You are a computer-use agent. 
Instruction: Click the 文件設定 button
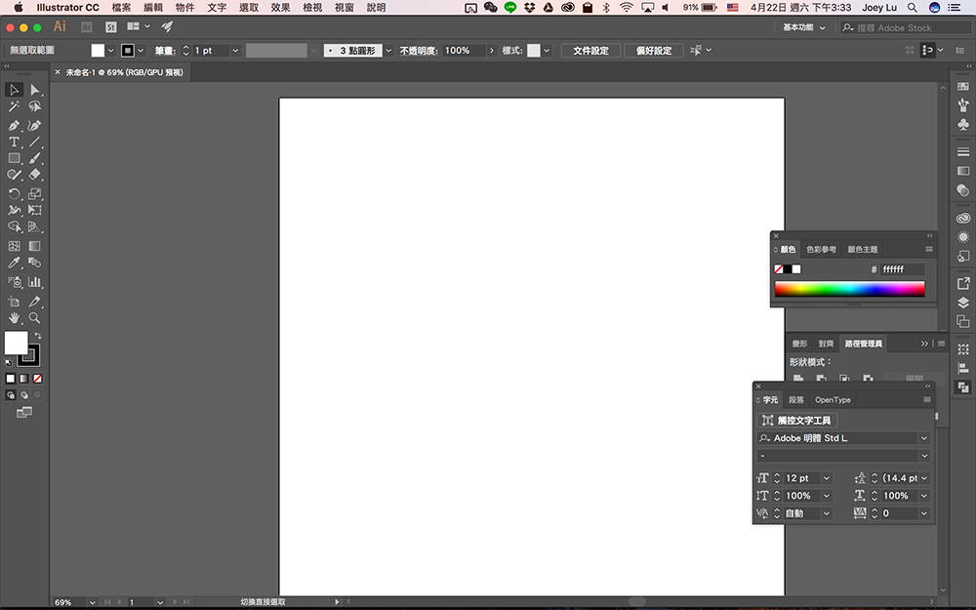coord(590,51)
